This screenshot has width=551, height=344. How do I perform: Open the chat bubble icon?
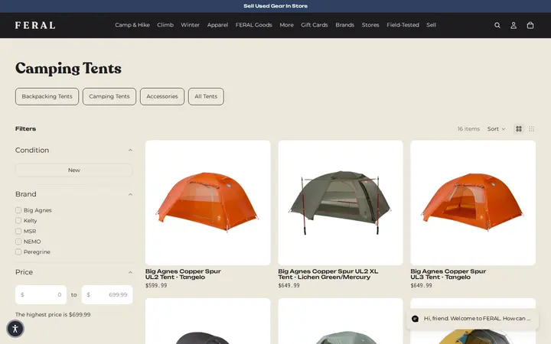click(415, 319)
